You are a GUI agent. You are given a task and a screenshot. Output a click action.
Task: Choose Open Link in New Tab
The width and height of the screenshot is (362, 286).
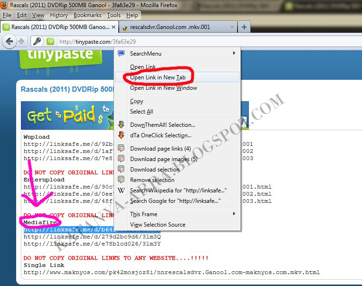[177, 77]
